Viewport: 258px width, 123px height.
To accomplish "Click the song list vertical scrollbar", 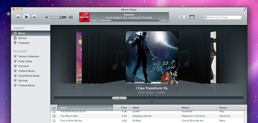I will point(245,117).
